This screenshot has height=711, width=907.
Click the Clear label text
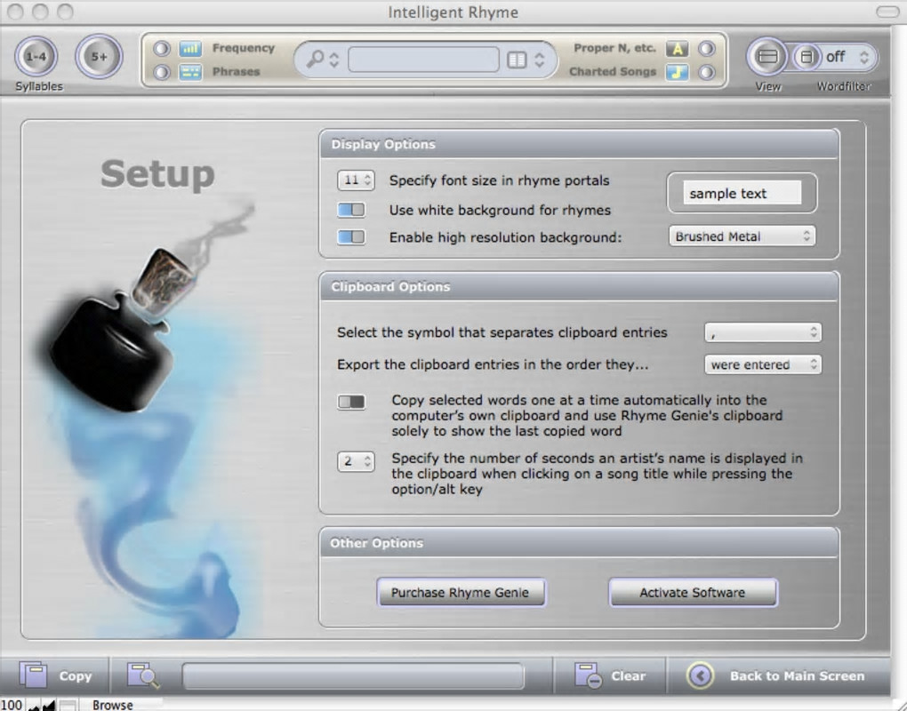tap(628, 675)
